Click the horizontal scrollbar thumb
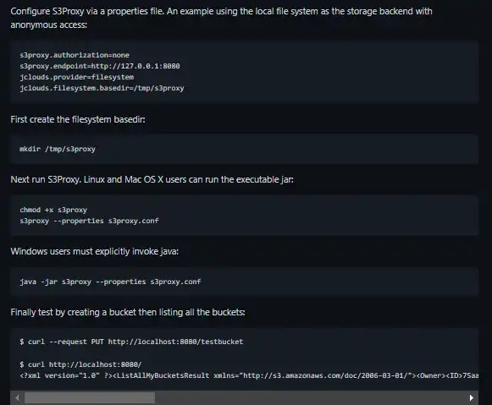Screen dimensions: 492x405 [x=90, y=397]
